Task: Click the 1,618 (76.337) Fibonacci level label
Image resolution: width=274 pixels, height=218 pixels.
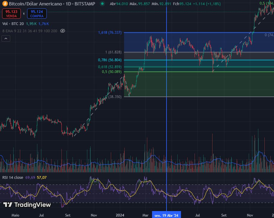Action: point(110,33)
